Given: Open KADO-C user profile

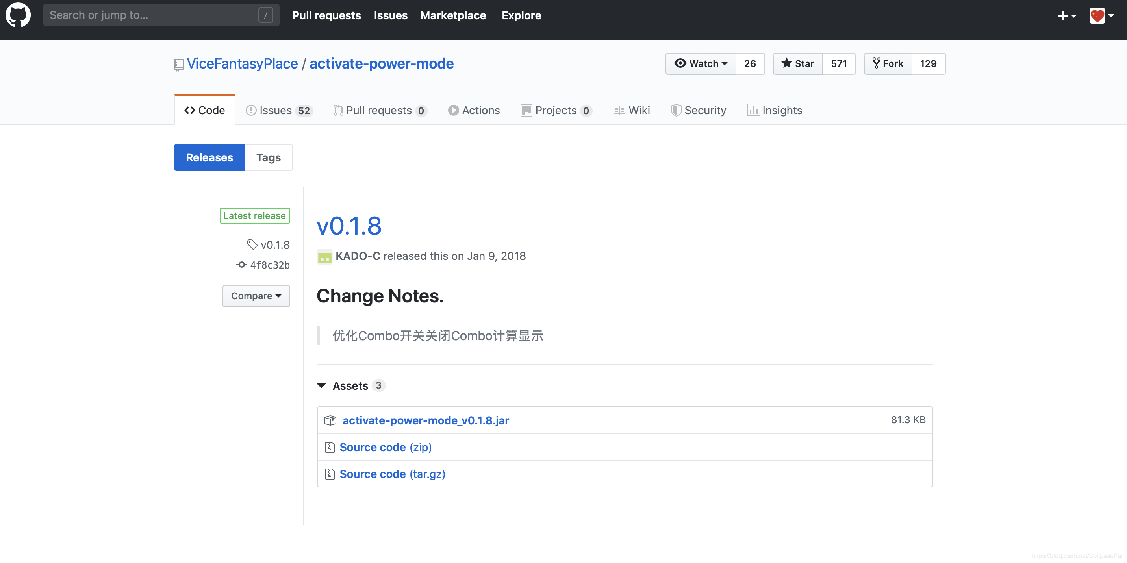Looking at the screenshot, I should (358, 256).
